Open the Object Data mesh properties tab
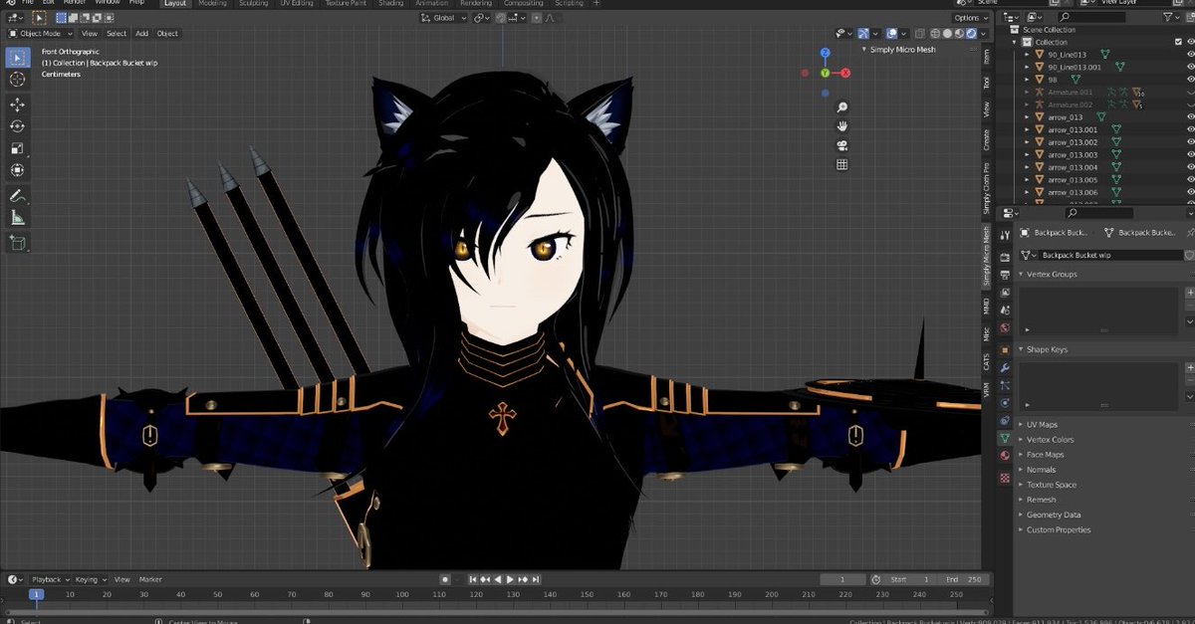This screenshot has height=624, width=1195. (x=1005, y=438)
